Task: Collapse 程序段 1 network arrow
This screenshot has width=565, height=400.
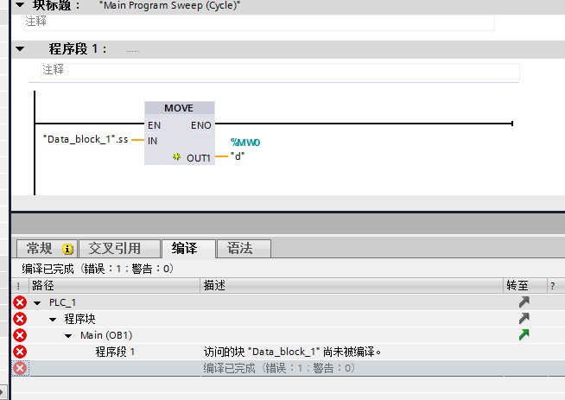Action: click(20, 48)
